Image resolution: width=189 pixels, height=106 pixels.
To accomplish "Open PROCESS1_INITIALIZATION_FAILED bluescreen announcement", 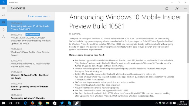I will click(x=31, y=39).
